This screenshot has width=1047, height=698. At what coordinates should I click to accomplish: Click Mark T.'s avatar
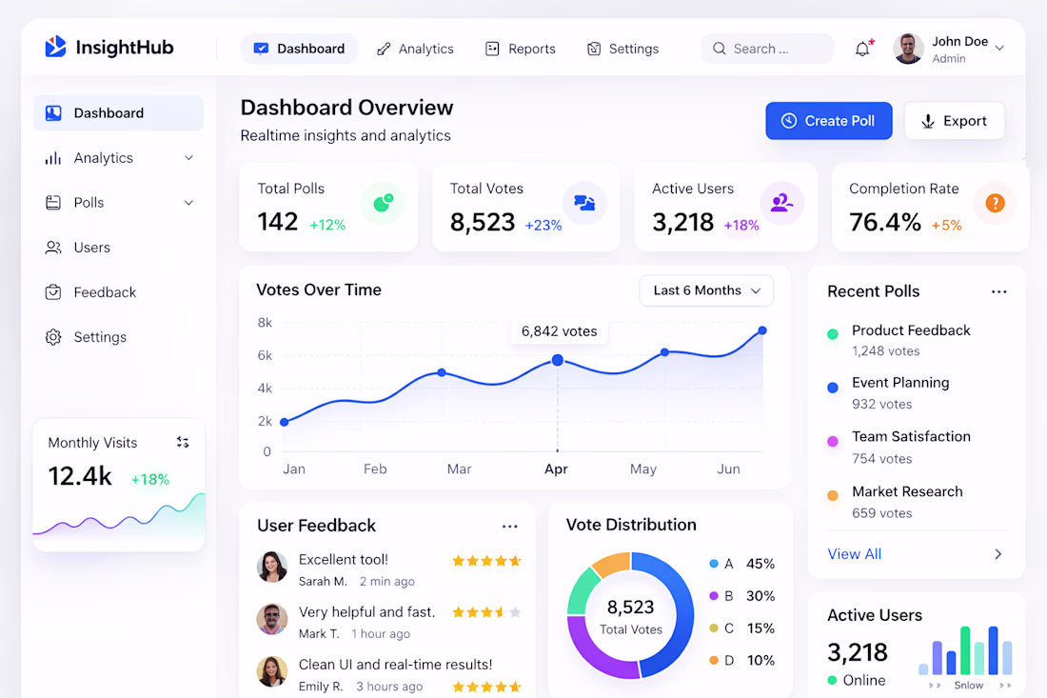[272, 619]
